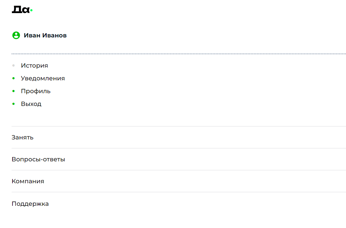
Task: Click the green bullet beside Выход
Action: click(13, 104)
